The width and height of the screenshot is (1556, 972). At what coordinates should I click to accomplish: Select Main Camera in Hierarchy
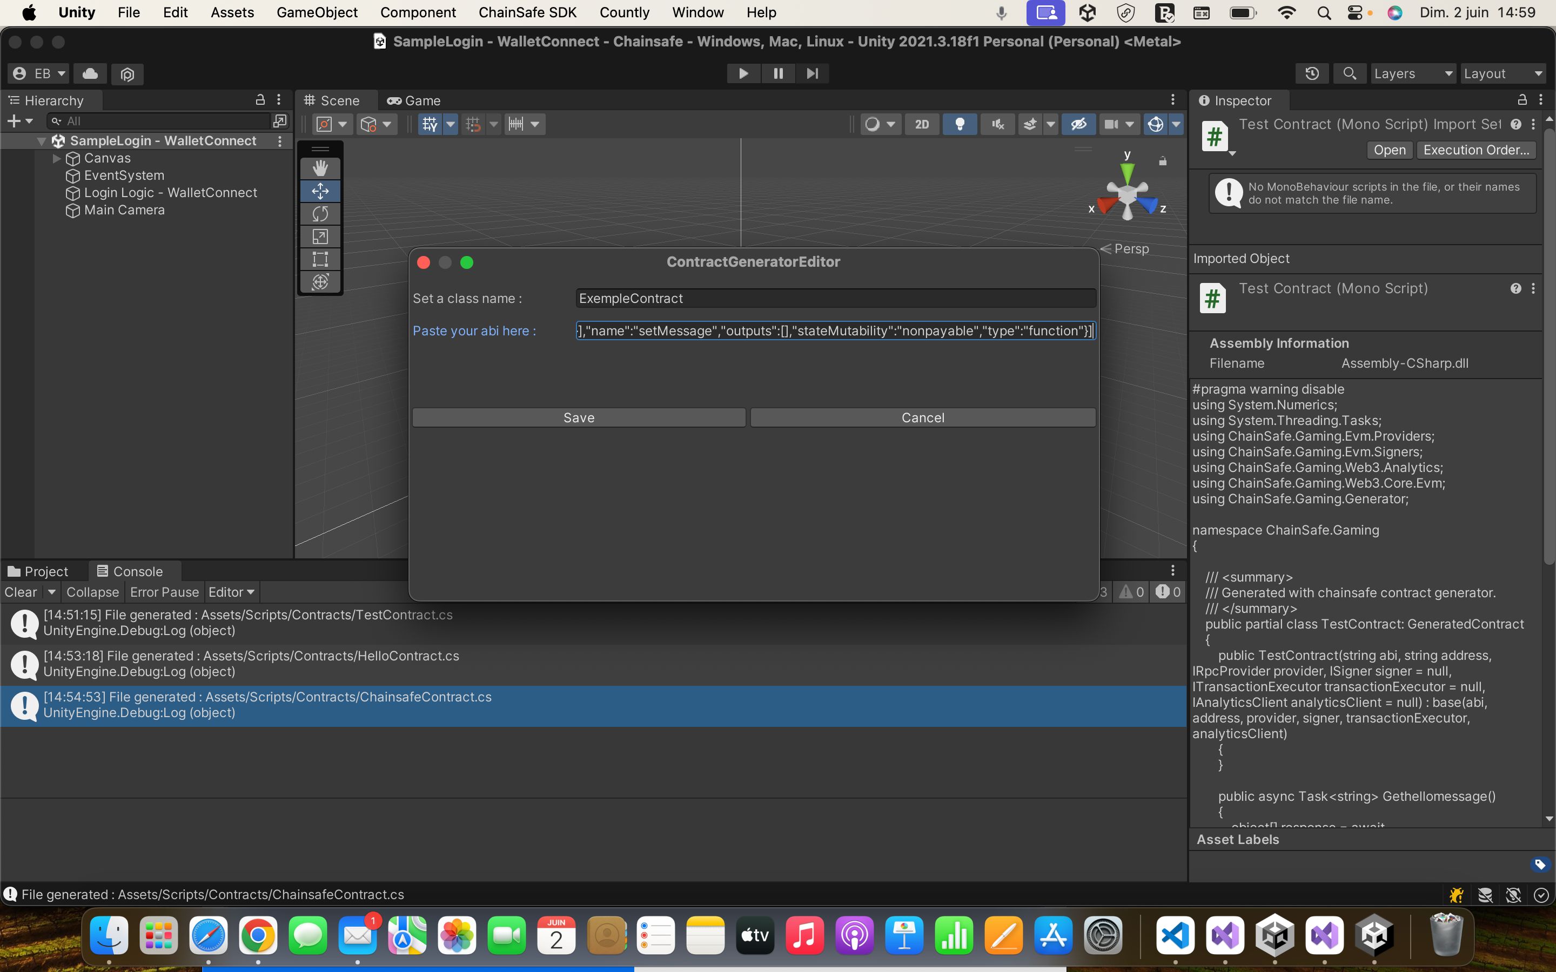(124, 210)
